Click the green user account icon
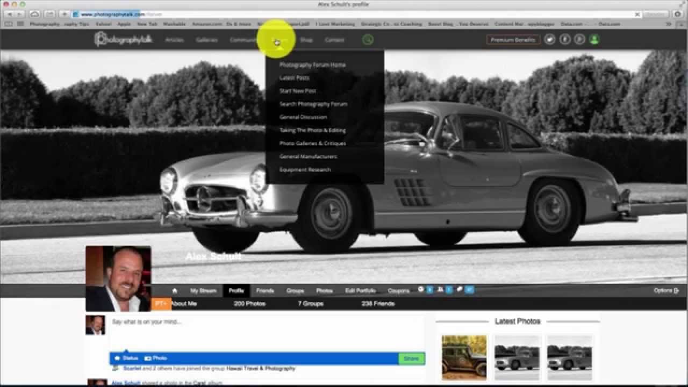The width and height of the screenshot is (688, 387). pos(594,39)
